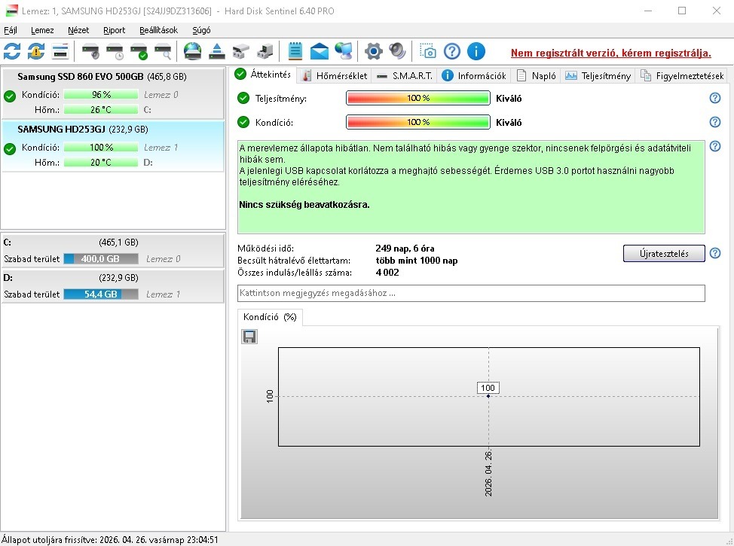734x546 pixels.
Task: Click the comment field 'Kattintson megjegyzés megadásához'
Action: click(471, 294)
